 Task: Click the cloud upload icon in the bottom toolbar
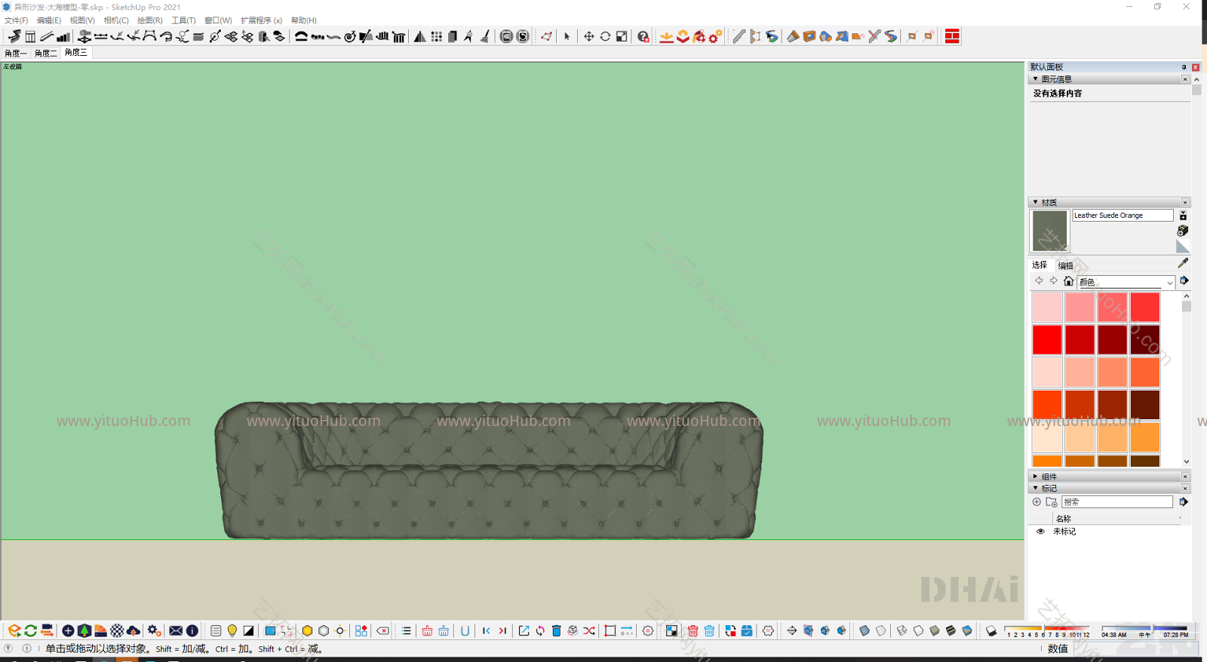coord(134,630)
